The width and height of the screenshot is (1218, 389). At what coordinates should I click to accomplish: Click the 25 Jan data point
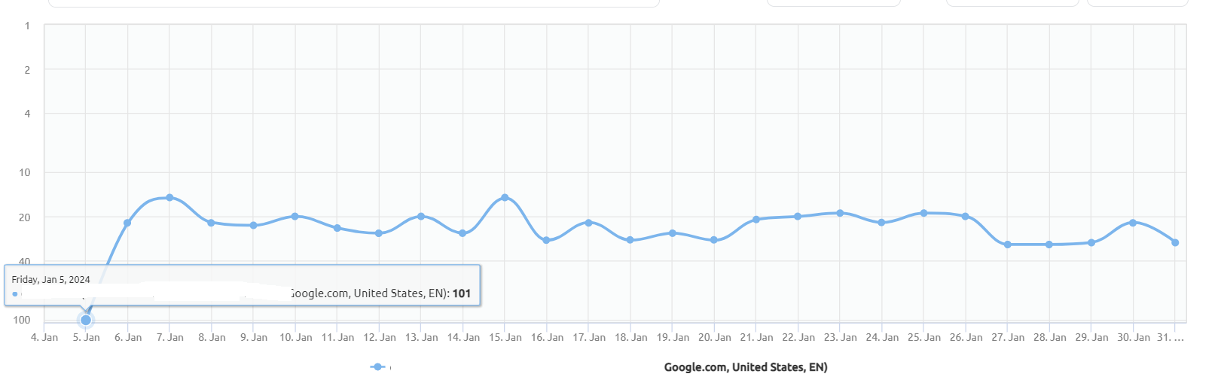(923, 214)
